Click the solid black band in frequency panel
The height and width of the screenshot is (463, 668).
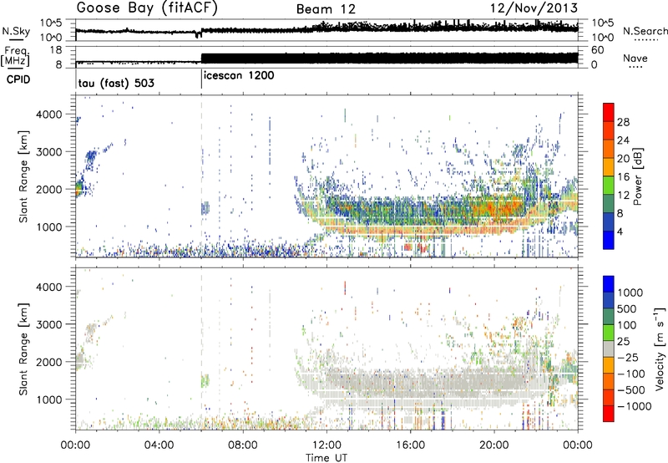(x=389, y=58)
